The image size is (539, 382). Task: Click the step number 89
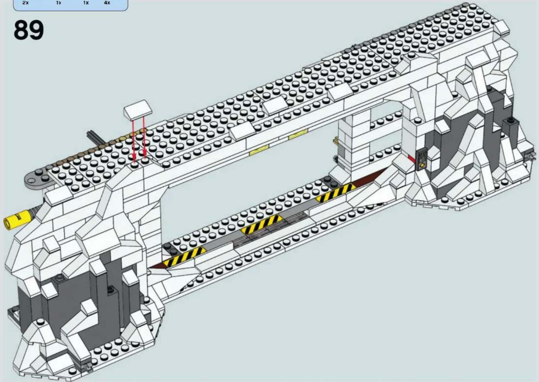tap(29, 30)
